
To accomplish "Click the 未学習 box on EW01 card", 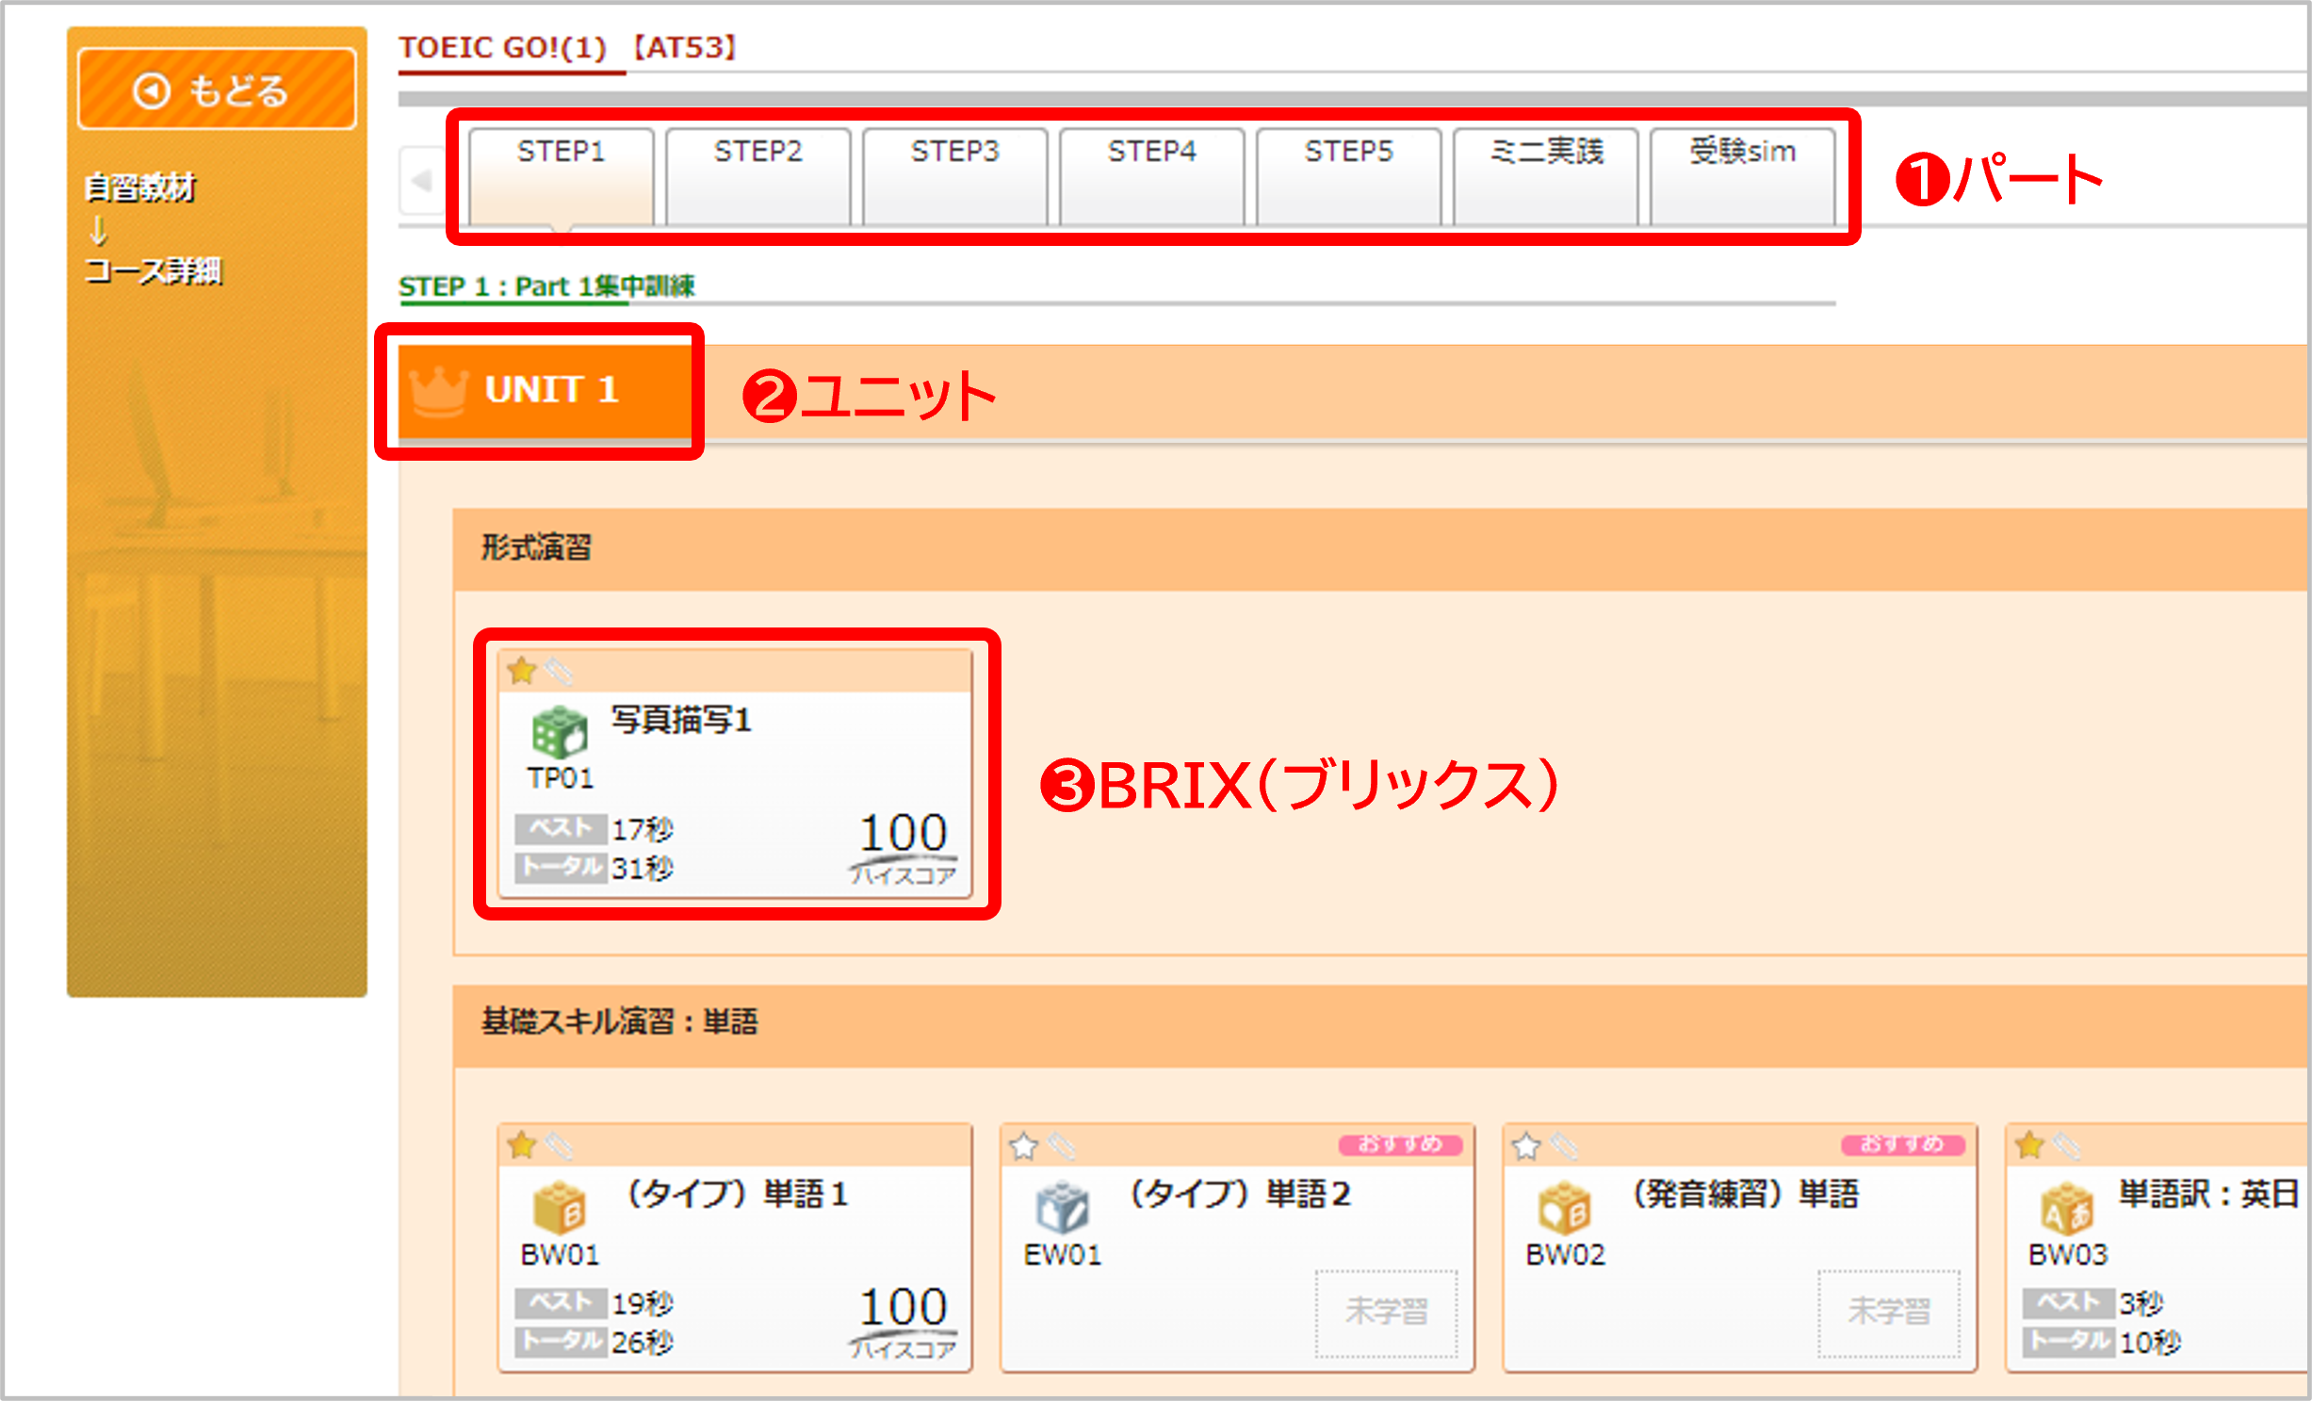I will pyautogui.click(x=1386, y=1313).
